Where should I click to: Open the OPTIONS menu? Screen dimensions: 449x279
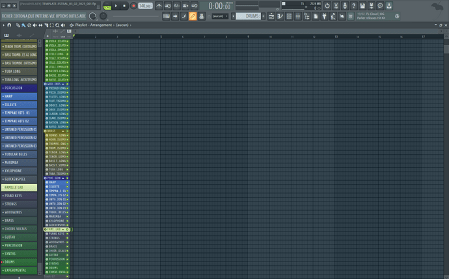(x=63, y=16)
